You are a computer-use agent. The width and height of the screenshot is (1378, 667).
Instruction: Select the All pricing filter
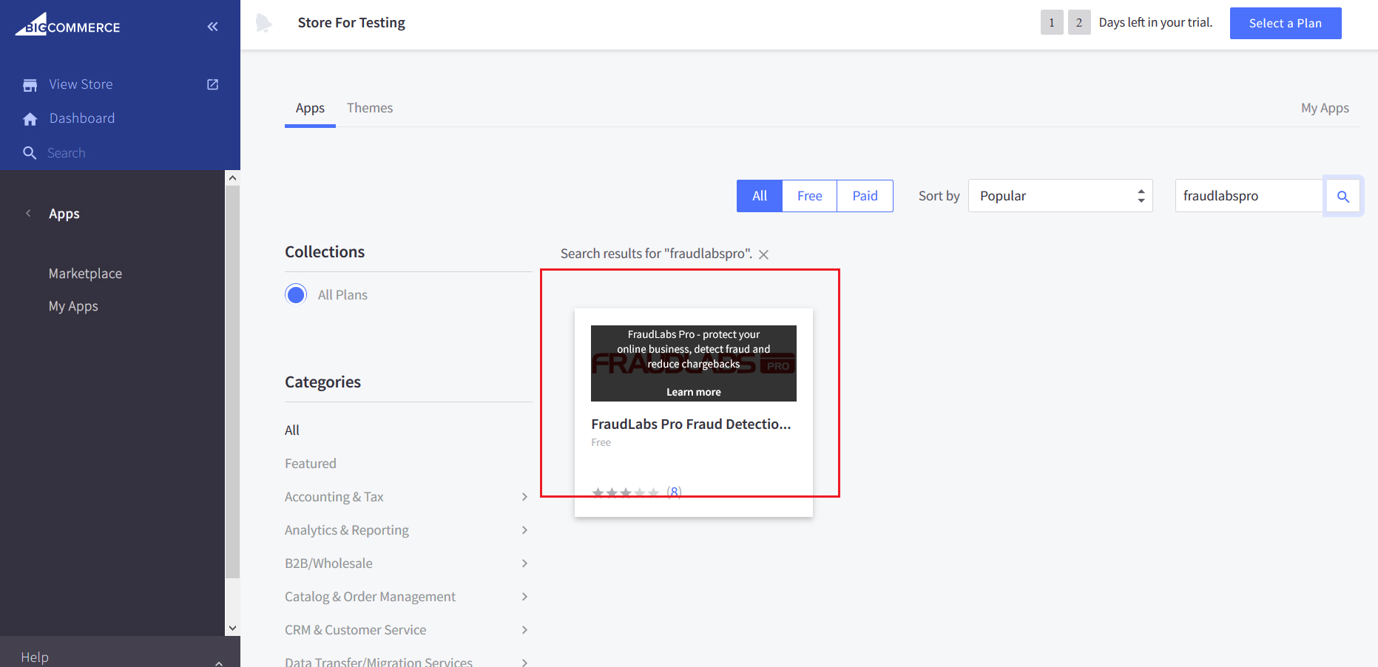click(760, 196)
